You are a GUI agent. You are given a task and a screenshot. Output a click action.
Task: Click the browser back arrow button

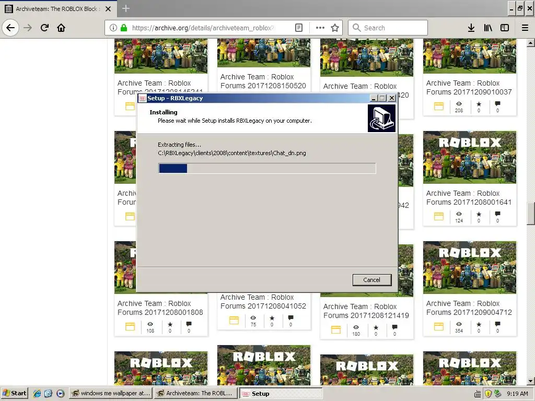coord(10,28)
